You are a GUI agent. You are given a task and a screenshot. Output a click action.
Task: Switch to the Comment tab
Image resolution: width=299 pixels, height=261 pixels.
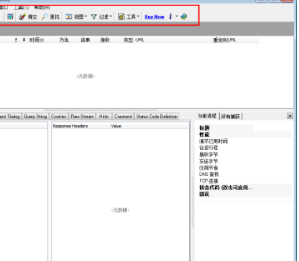click(123, 116)
